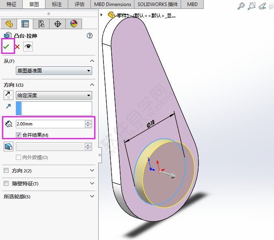Click the D1 depth icon
Screen dimensions: 274x240
[x=9, y=124]
